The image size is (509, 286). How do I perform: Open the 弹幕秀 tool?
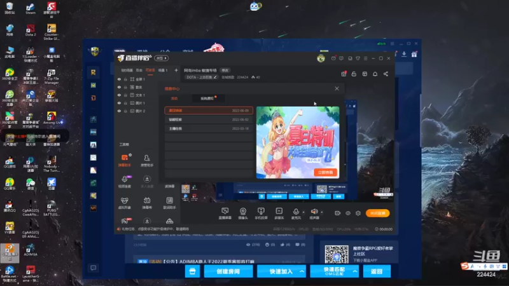click(147, 203)
